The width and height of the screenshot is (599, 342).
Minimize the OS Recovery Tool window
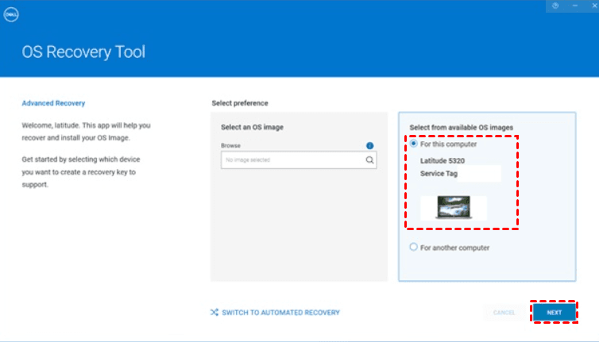pyautogui.click(x=575, y=6)
